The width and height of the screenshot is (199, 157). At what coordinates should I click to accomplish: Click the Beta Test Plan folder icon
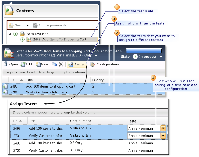click(23, 34)
